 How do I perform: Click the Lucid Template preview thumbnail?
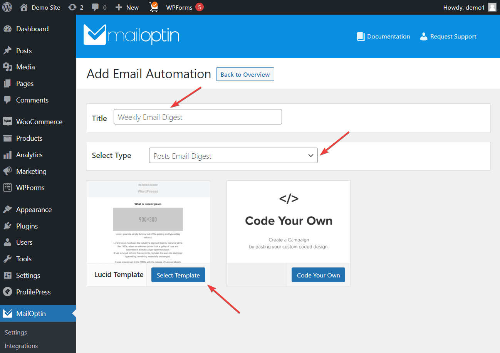(x=149, y=222)
